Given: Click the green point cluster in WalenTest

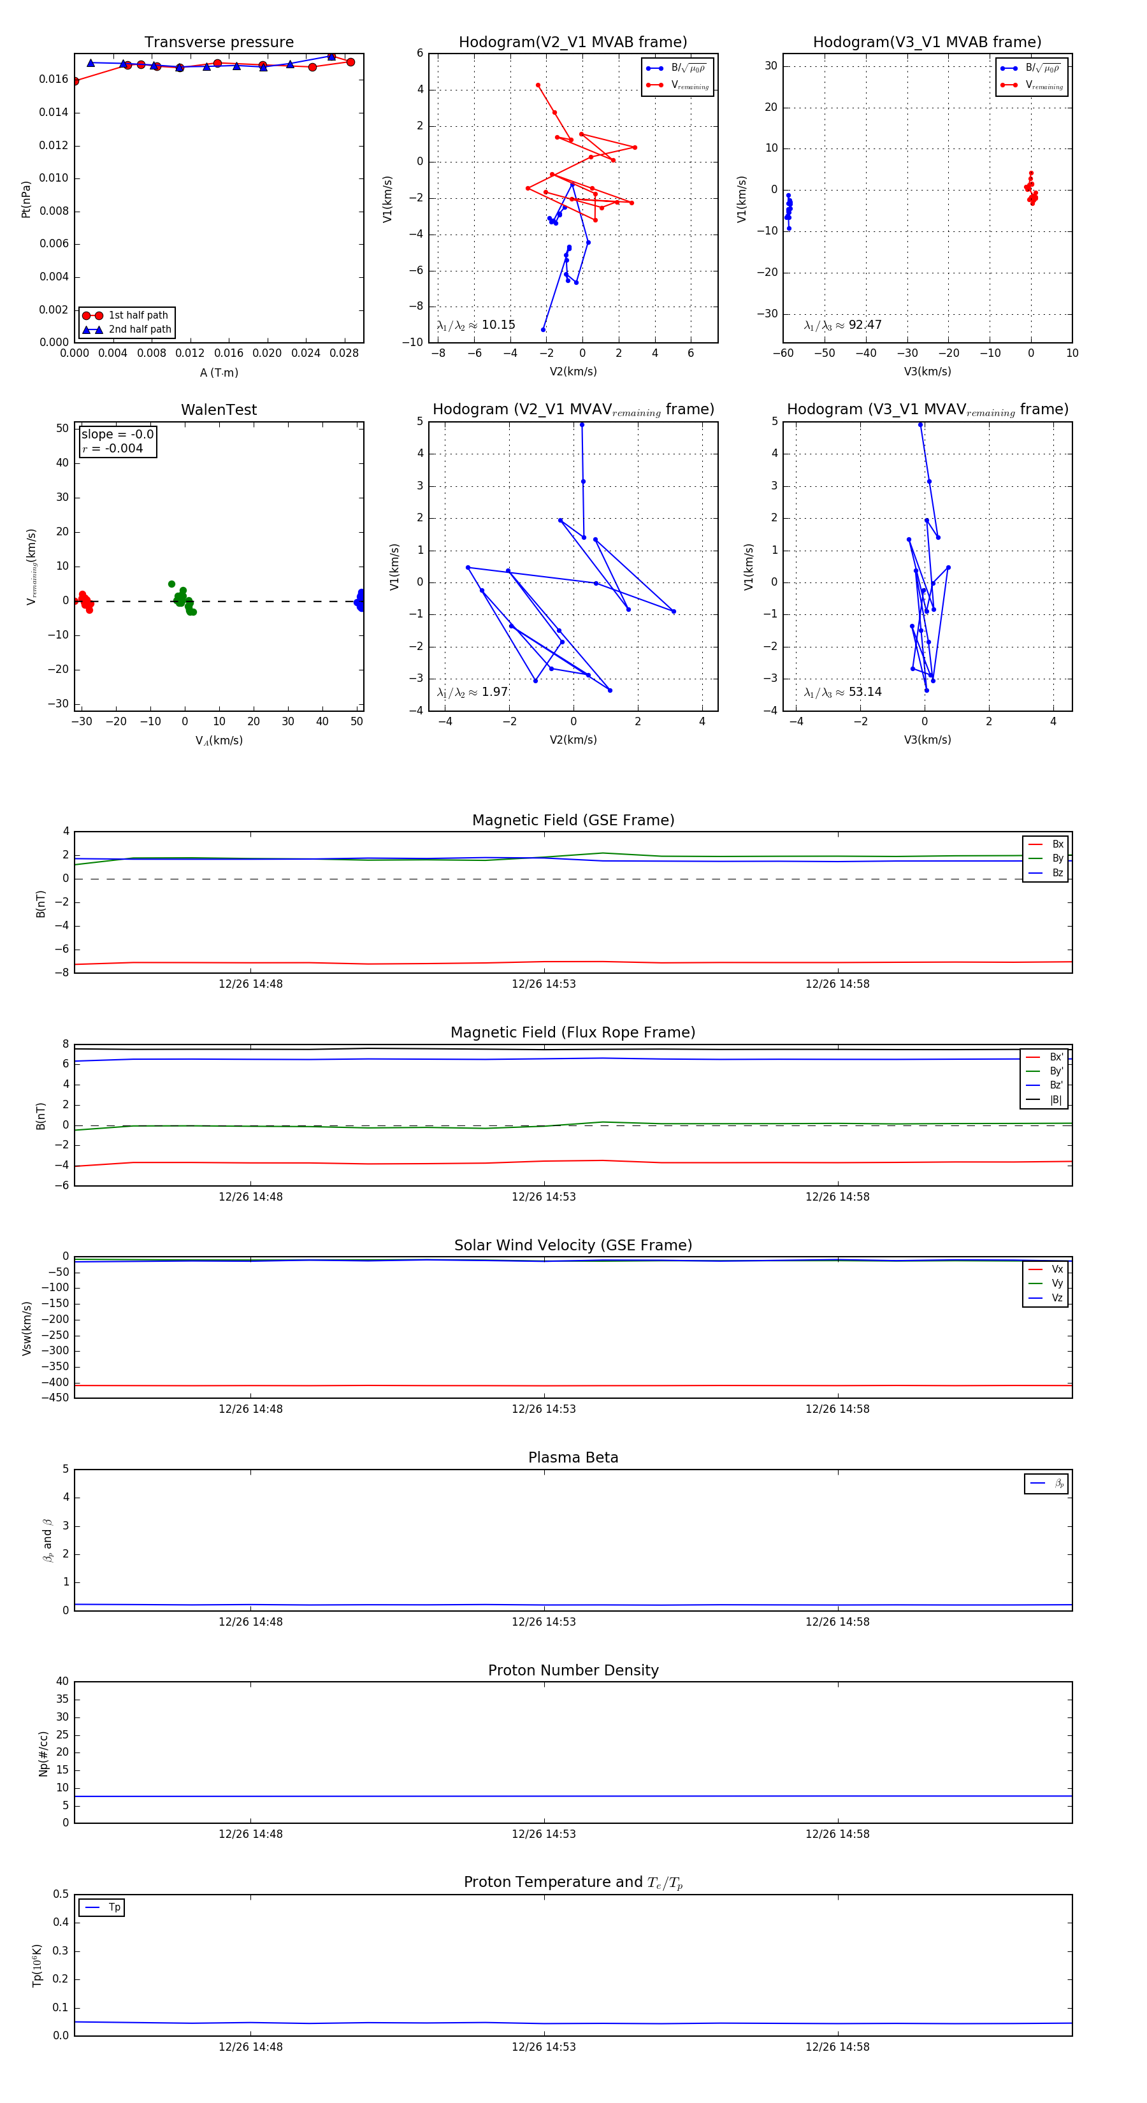Looking at the screenshot, I should click(183, 599).
